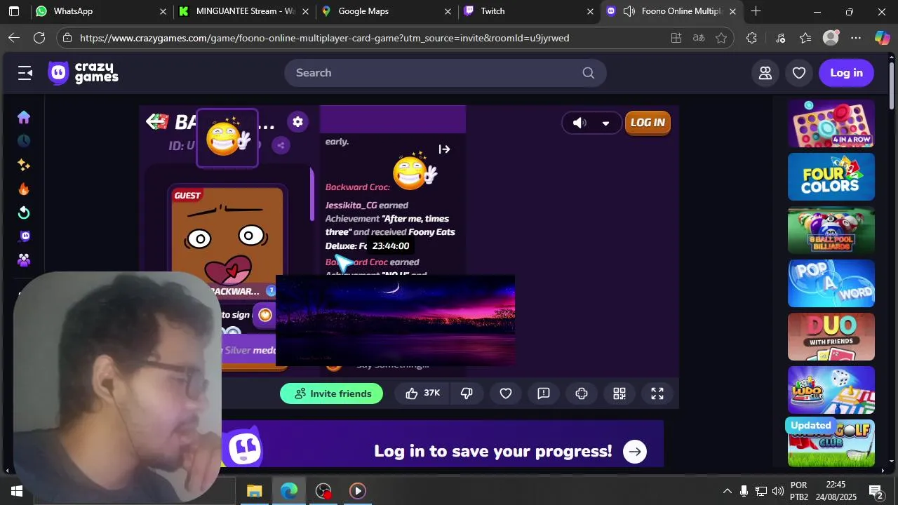Open Recently played clock sidebar icon

point(24,141)
